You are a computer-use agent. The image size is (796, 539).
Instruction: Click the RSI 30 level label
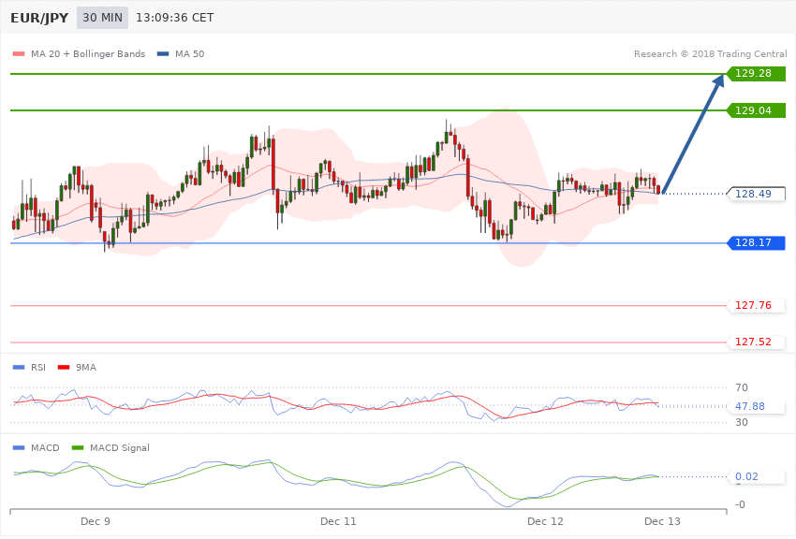point(741,422)
